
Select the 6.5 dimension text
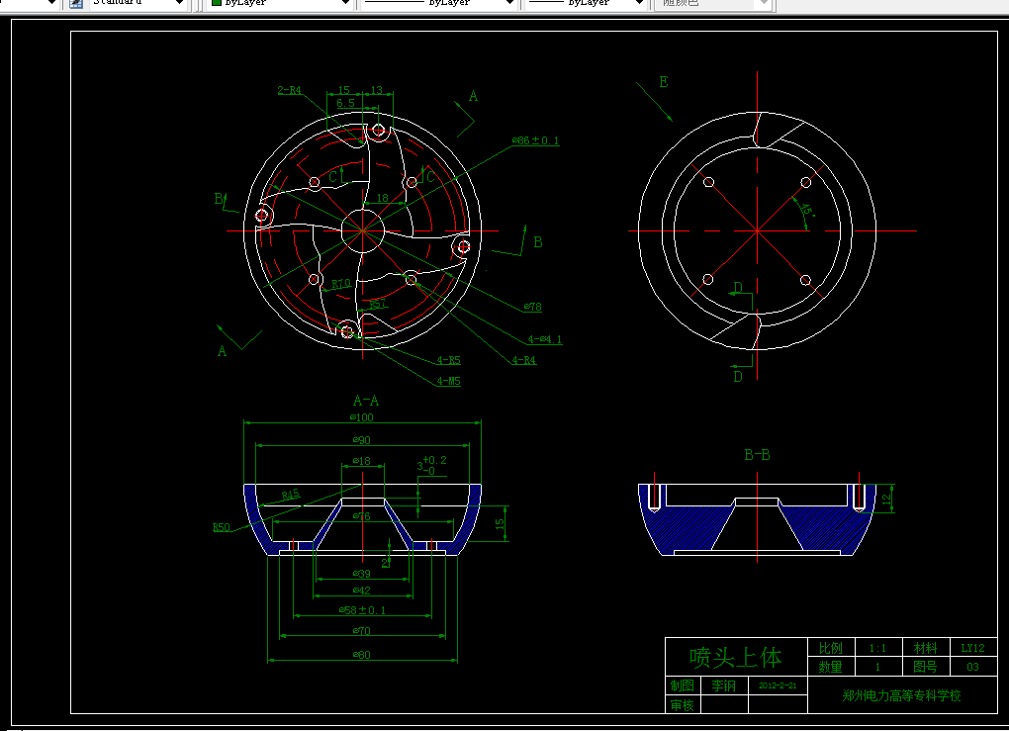click(345, 103)
